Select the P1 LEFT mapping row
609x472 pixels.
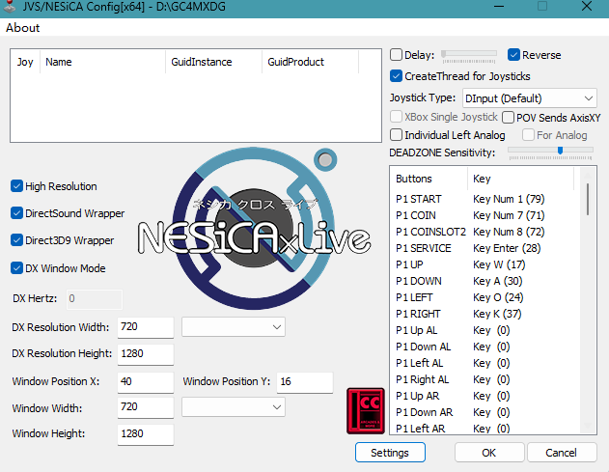pos(484,297)
